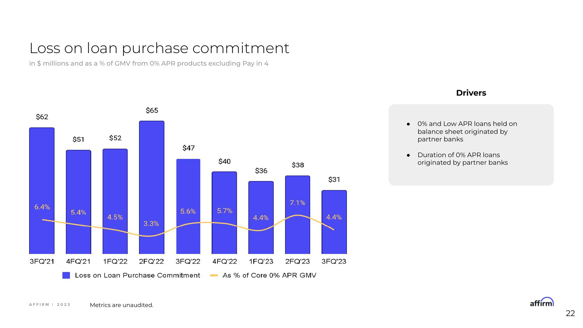Click the 7.1% percentage label
This screenshot has width=583, height=328.
297,203
